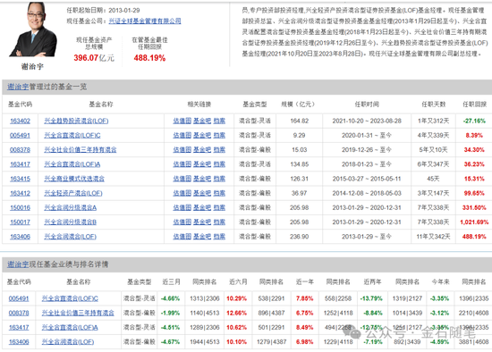
Task: Open 兴全合宜混合(LOF)C in performance ranking table
Action: pyautogui.click(x=70, y=298)
